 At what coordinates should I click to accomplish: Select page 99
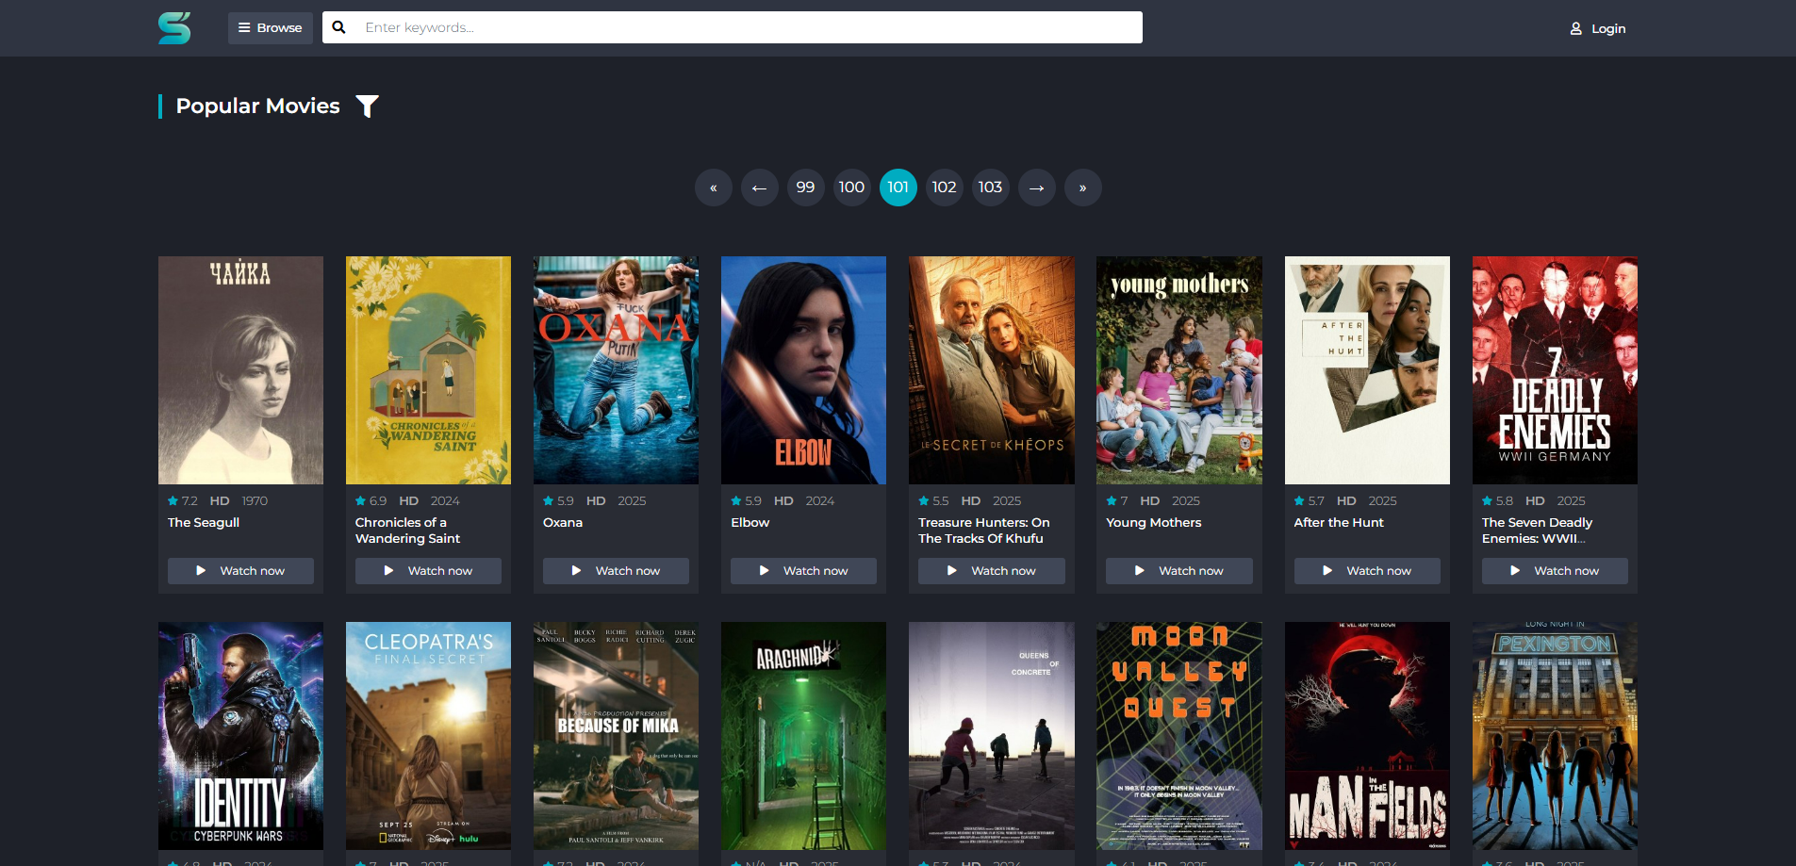pyautogui.click(x=806, y=188)
